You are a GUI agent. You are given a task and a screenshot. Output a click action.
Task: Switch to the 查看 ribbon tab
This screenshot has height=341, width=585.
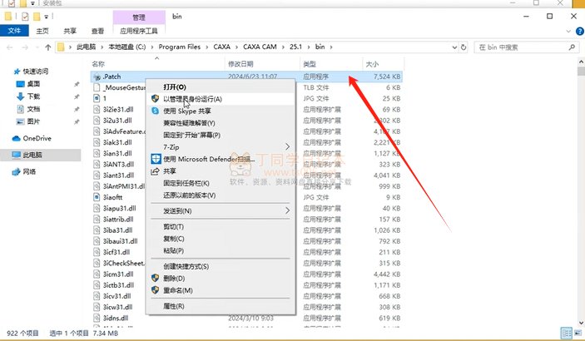tap(97, 31)
